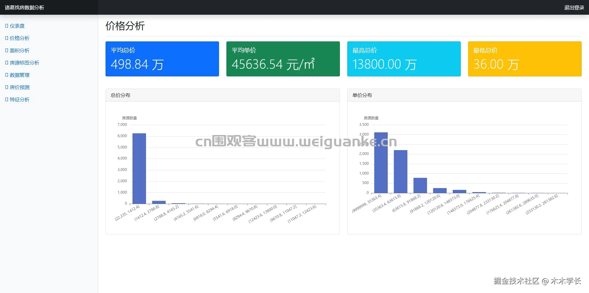Click the tallest bar in 总价分布 chart

pos(139,169)
